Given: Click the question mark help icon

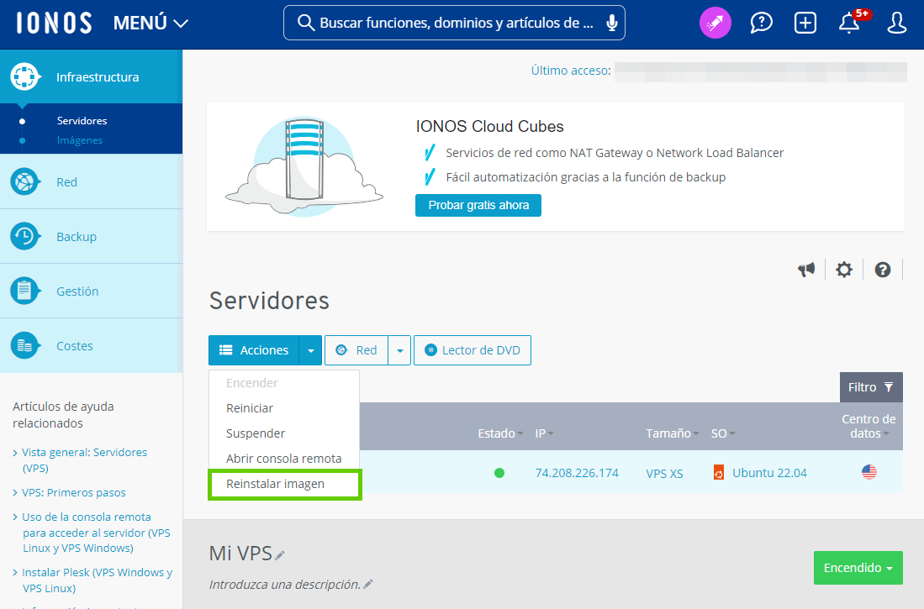Looking at the screenshot, I should [x=882, y=270].
